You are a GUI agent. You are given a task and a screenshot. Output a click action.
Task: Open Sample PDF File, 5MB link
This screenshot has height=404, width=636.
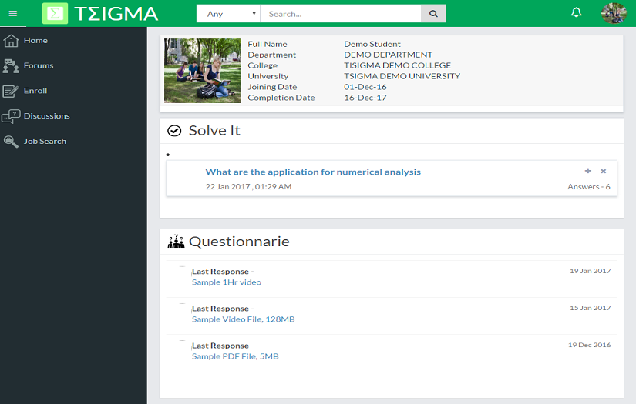click(x=235, y=356)
